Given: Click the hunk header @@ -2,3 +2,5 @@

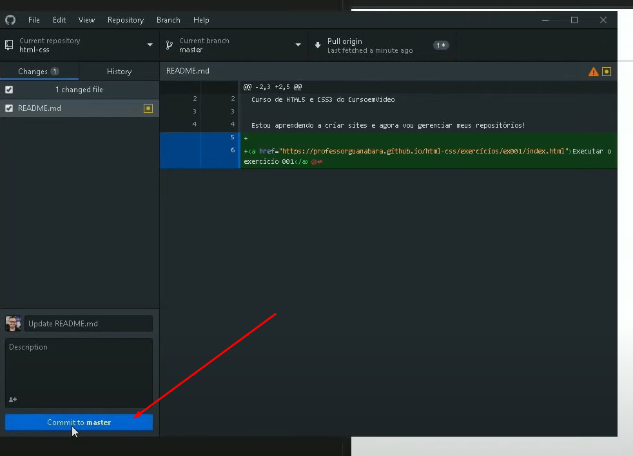Looking at the screenshot, I should 273,87.
